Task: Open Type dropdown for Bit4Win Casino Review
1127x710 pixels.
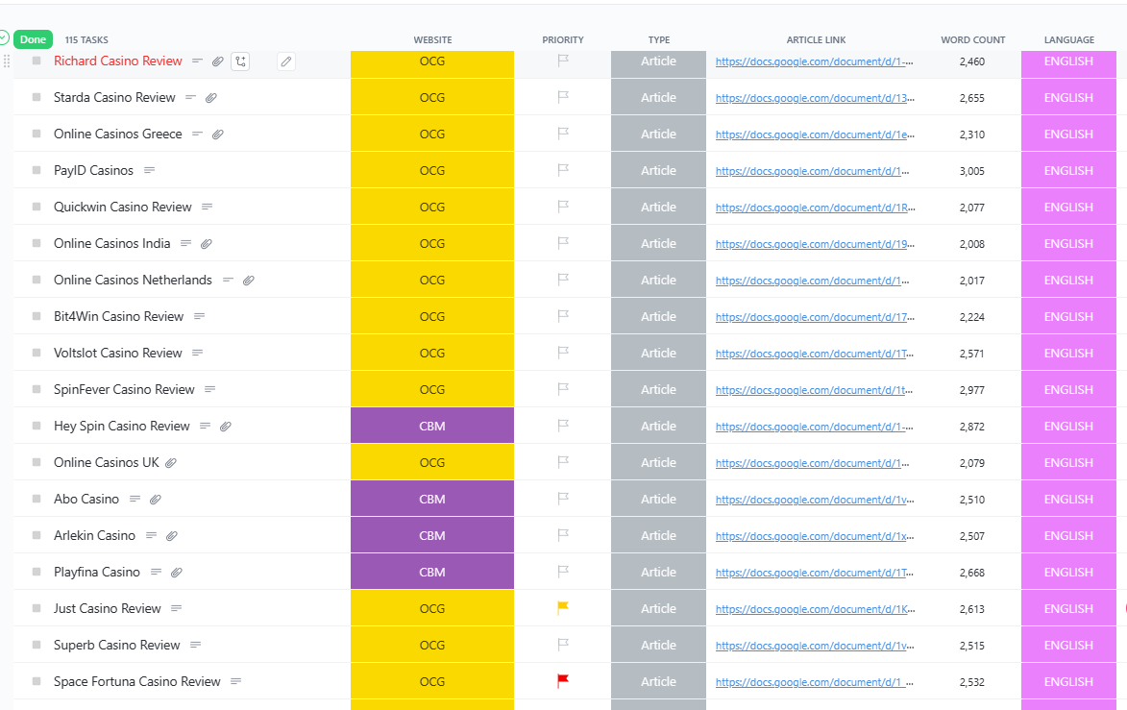Action: [658, 316]
